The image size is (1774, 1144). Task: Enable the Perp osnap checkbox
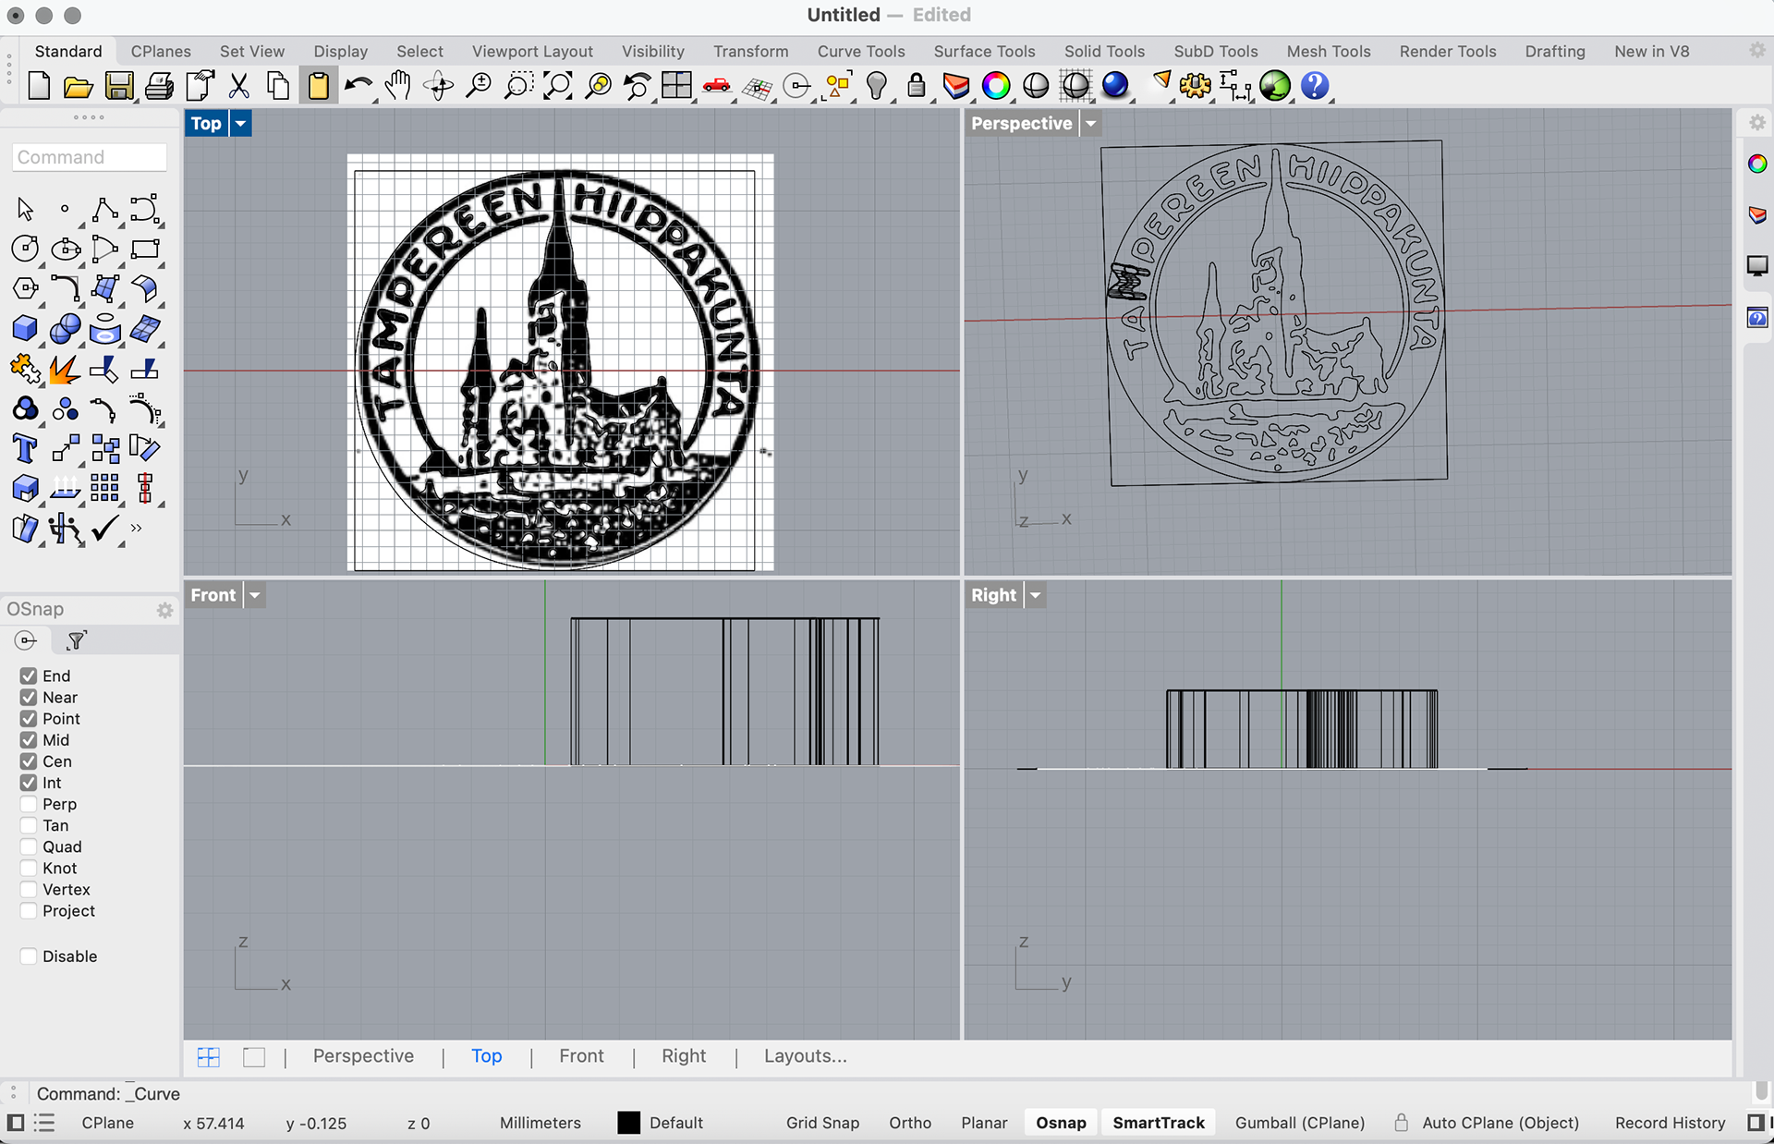click(29, 803)
